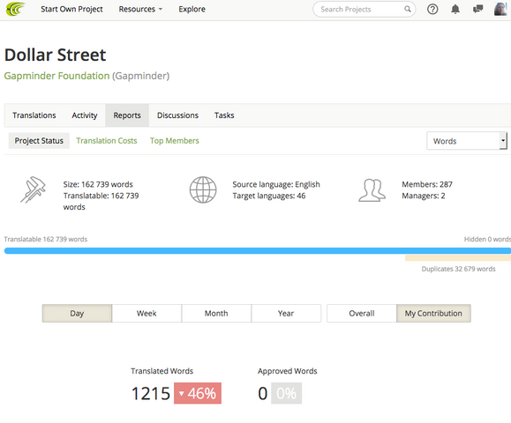This screenshot has width=511, height=423.
Task: Open the Gapminder Foundation link
Action: (56, 76)
